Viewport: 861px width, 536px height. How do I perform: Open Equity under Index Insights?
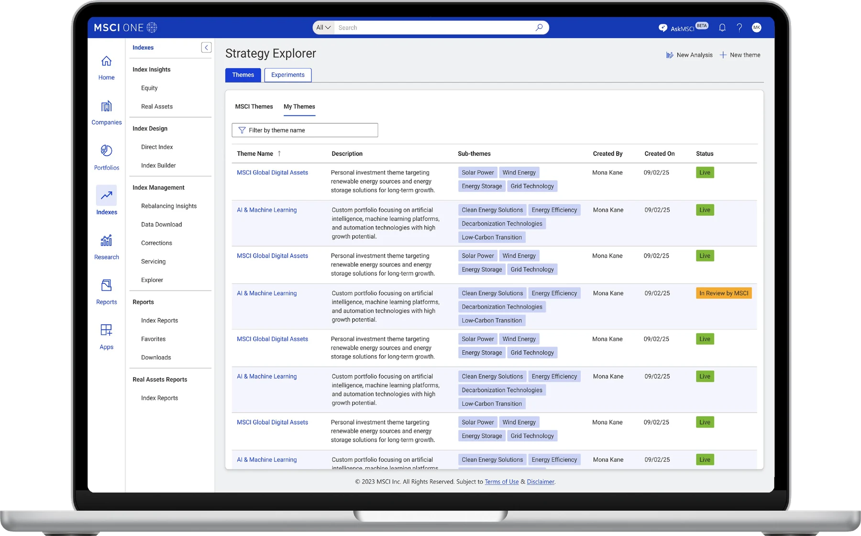149,88
